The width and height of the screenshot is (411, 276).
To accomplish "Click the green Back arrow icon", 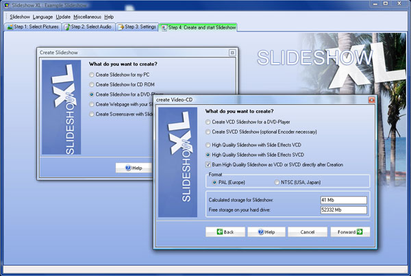I will click(220, 231).
